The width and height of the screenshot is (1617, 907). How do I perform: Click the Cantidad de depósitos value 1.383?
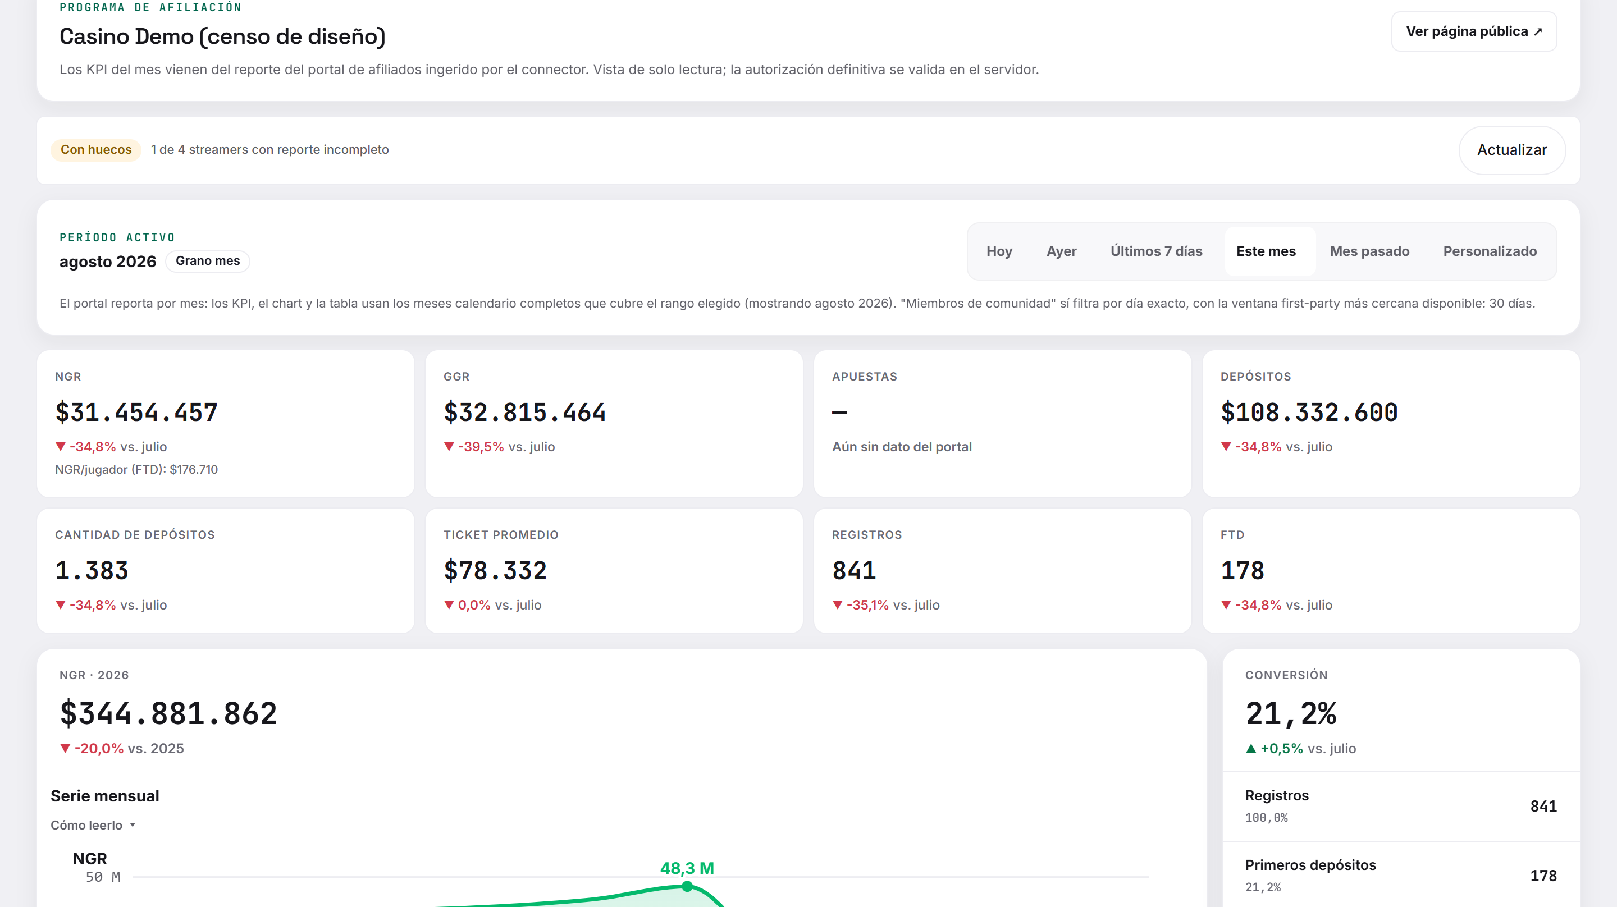click(92, 571)
